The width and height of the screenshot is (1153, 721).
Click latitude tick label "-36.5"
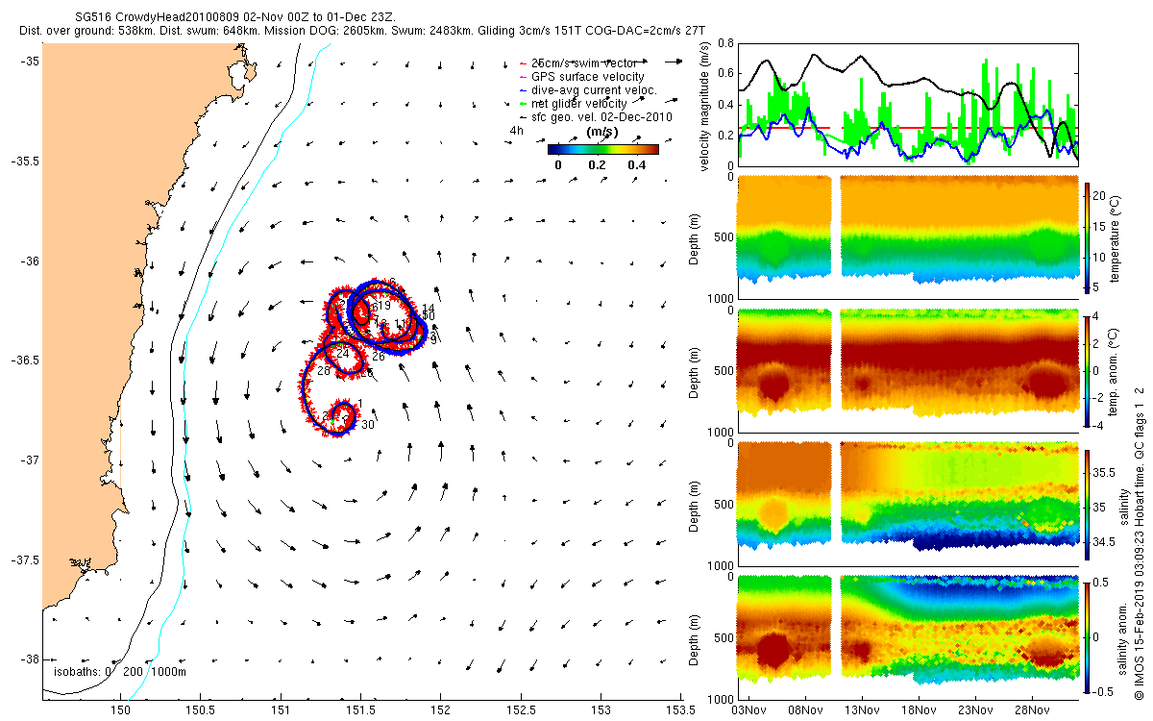pyautogui.click(x=27, y=360)
